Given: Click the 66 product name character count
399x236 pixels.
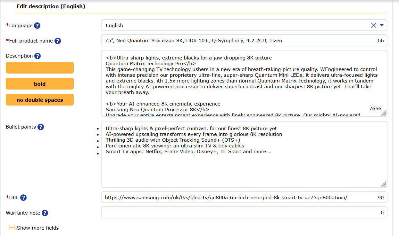Looking at the screenshot, I should pos(381,41).
